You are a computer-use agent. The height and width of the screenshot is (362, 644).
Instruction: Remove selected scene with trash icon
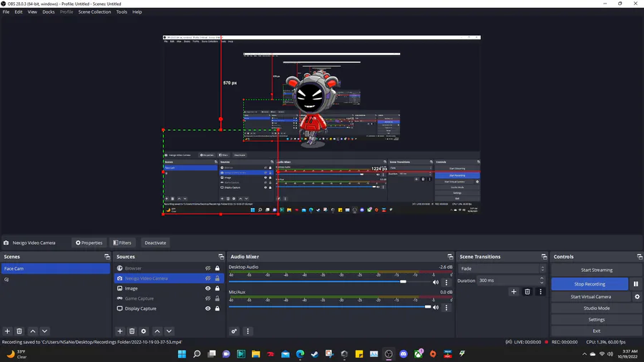pos(19,331)
